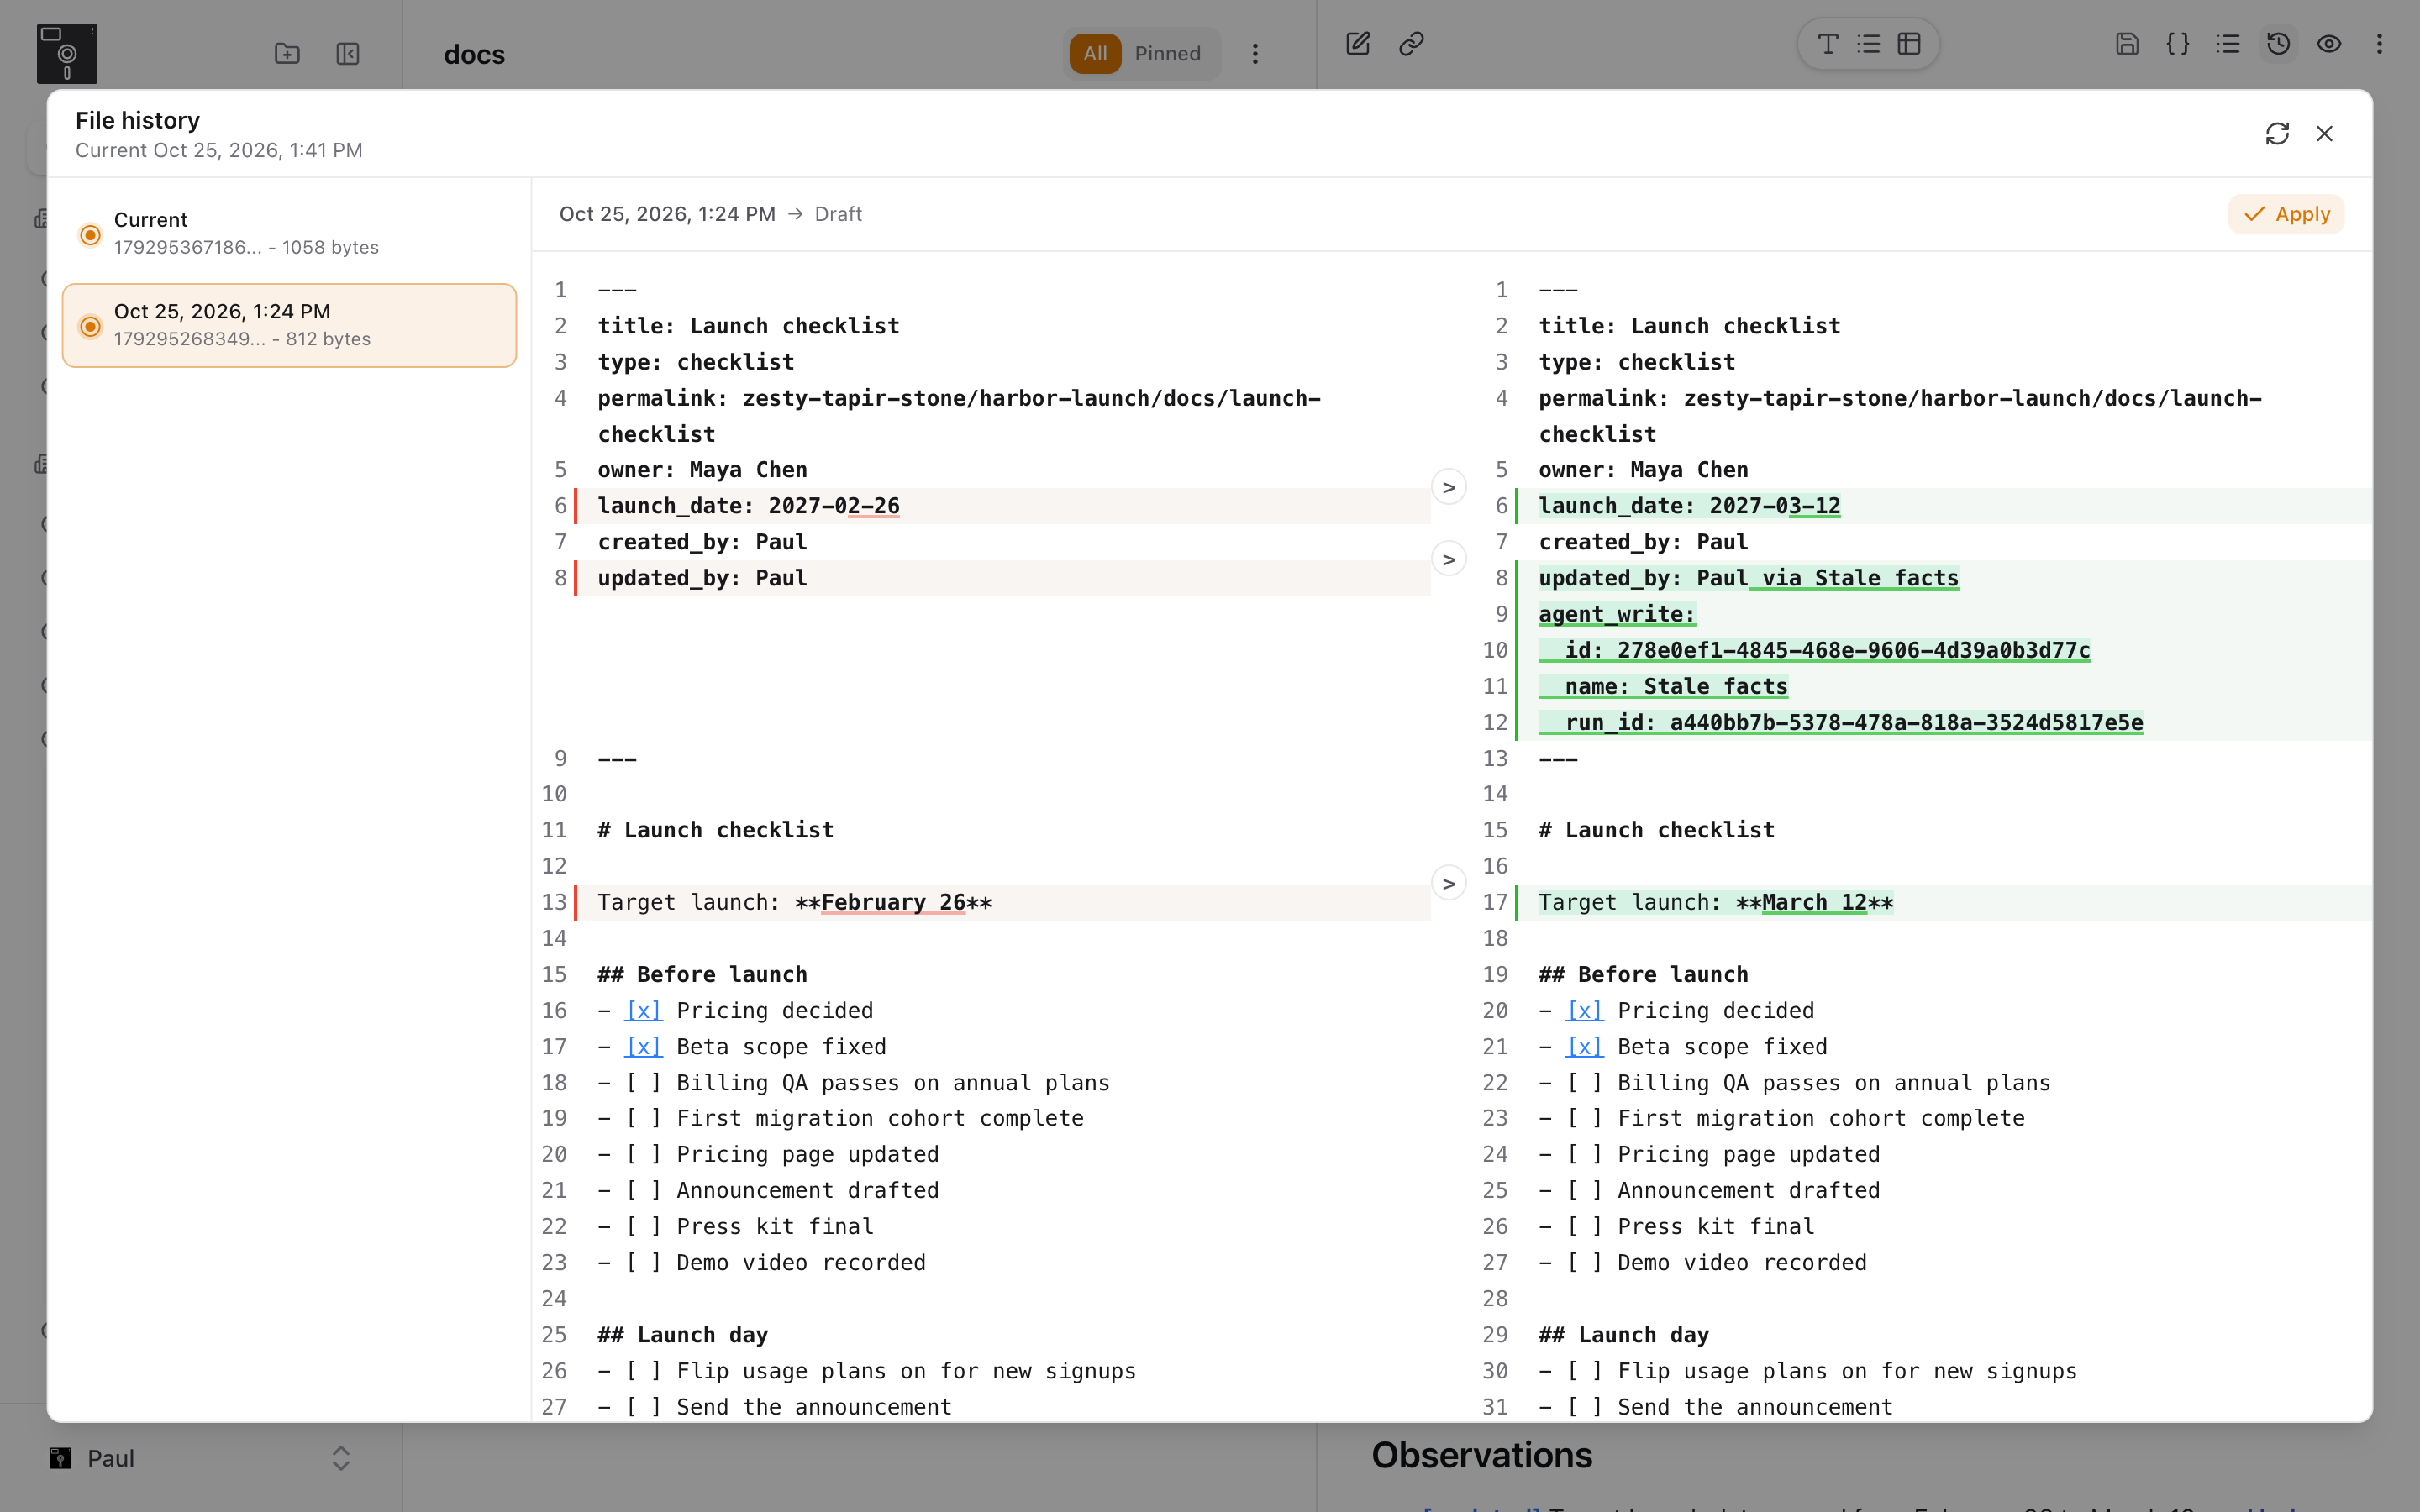Close the File history dialog
2420x1512 pixels.
(x=2325, y=134)
